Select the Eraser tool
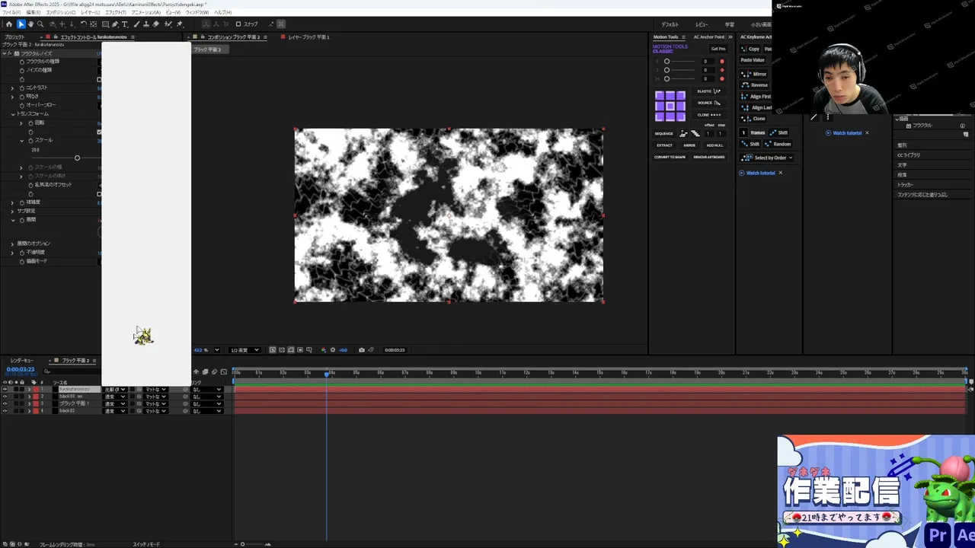The height and width of the screenshot is (548, 975). coord(156,24)
